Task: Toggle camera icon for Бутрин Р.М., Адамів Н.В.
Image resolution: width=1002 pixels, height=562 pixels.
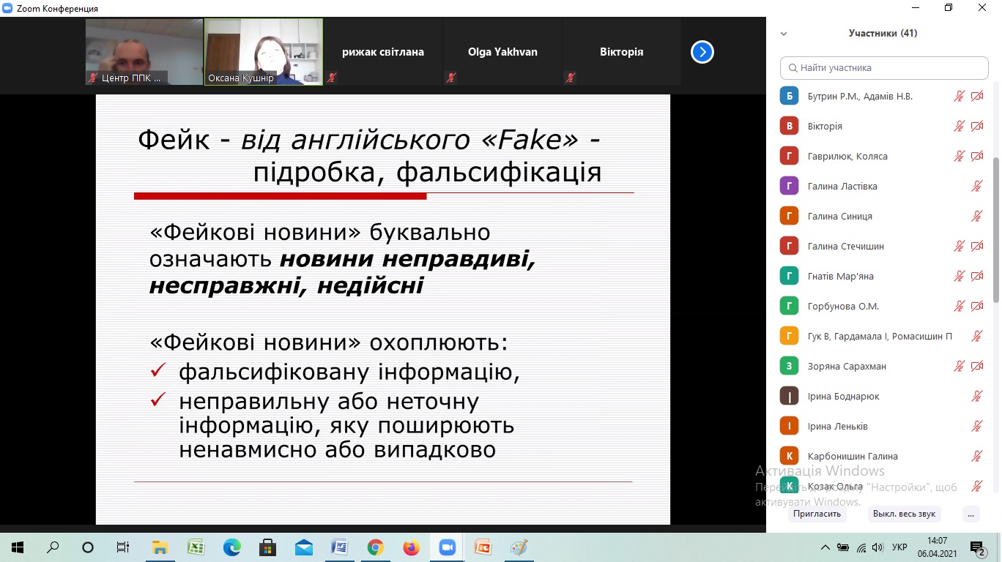Action: click(x=977, y=96)
